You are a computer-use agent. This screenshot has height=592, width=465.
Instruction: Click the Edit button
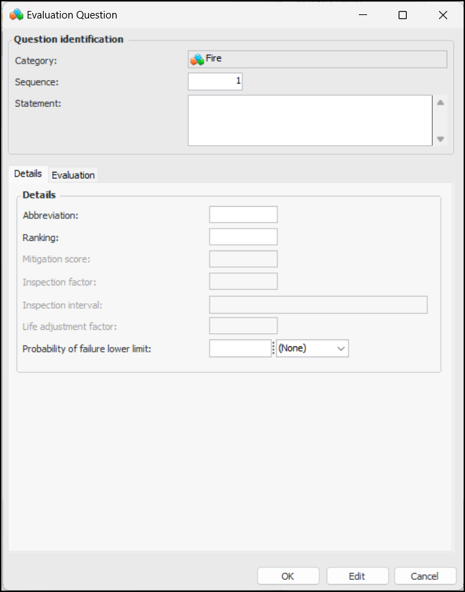[357, 576]
